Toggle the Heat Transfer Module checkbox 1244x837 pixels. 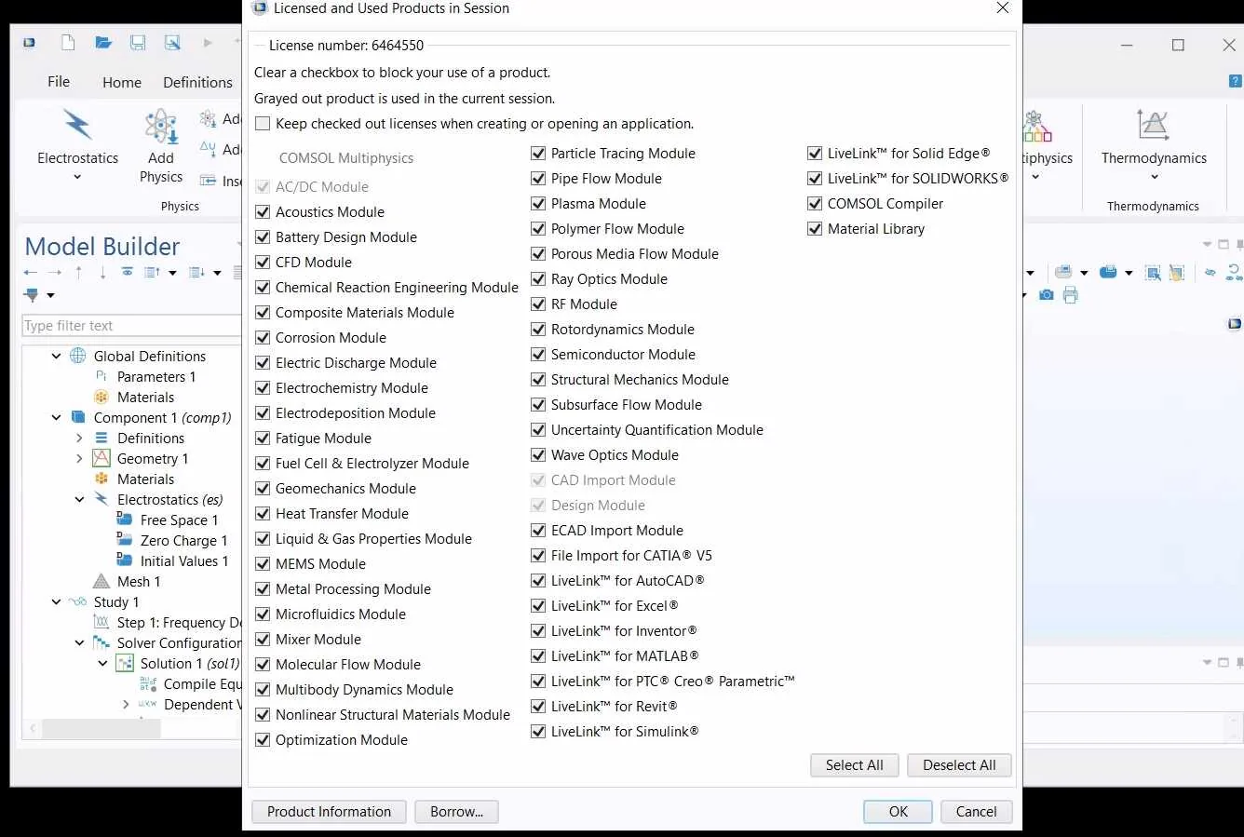(x=263, y=514)
